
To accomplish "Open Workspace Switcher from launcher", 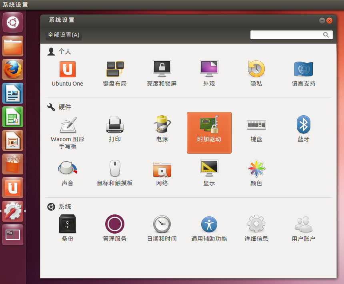I will [13, 235].
